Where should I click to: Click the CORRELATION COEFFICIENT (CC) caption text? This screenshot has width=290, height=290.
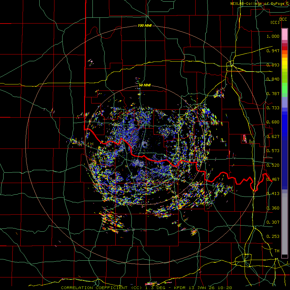click(x=101, y=288)
